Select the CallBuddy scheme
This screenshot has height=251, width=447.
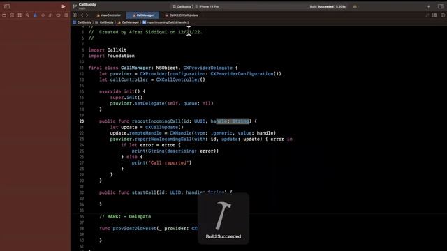click(182, 6)
